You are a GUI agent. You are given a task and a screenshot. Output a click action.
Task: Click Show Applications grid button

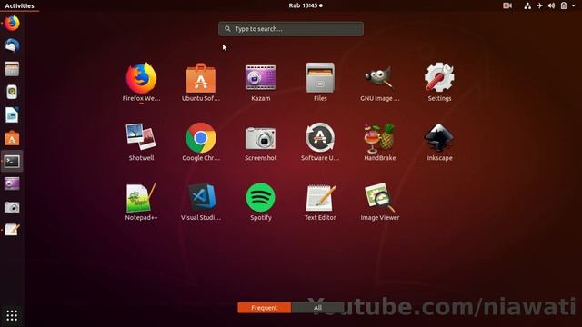12,315
